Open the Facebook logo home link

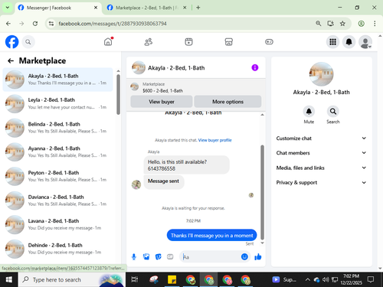pyautogui.click(x=12, y=42)
